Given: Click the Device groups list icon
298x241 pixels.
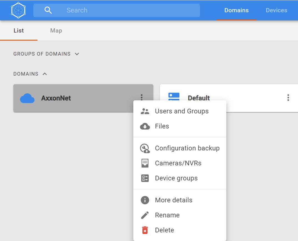Looking at the screenshot, I should click(145, 178).
